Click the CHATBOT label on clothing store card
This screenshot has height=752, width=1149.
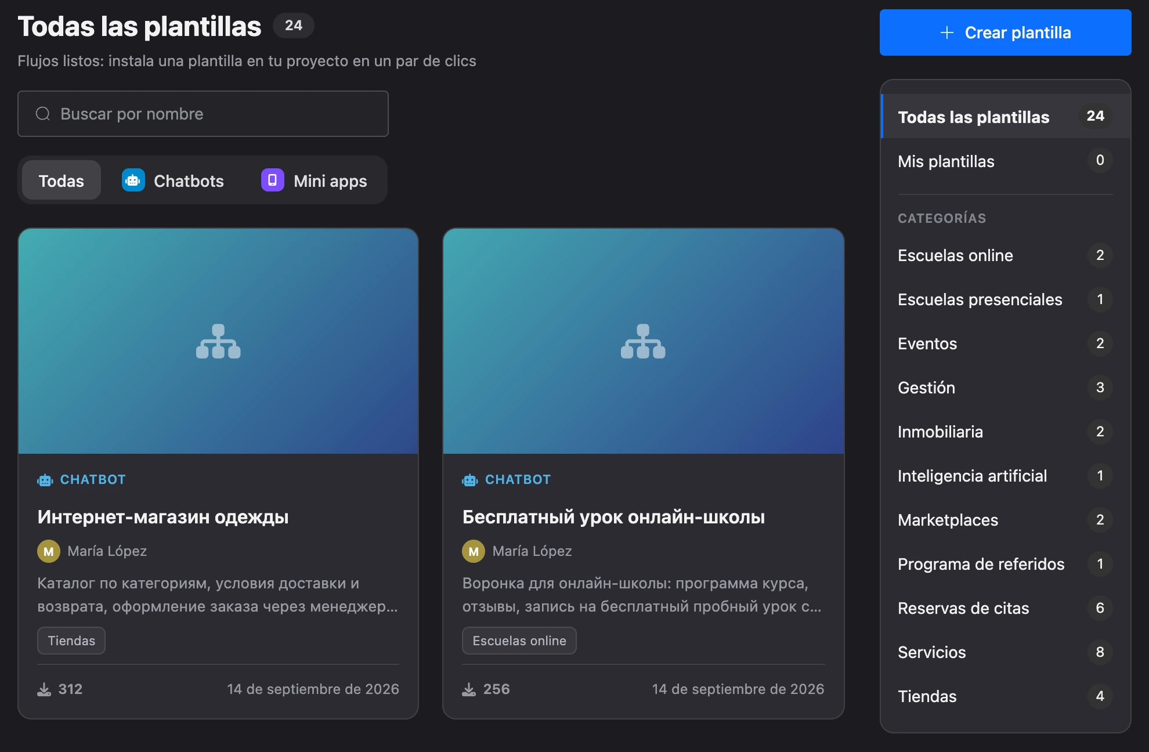tap(93, 480)
